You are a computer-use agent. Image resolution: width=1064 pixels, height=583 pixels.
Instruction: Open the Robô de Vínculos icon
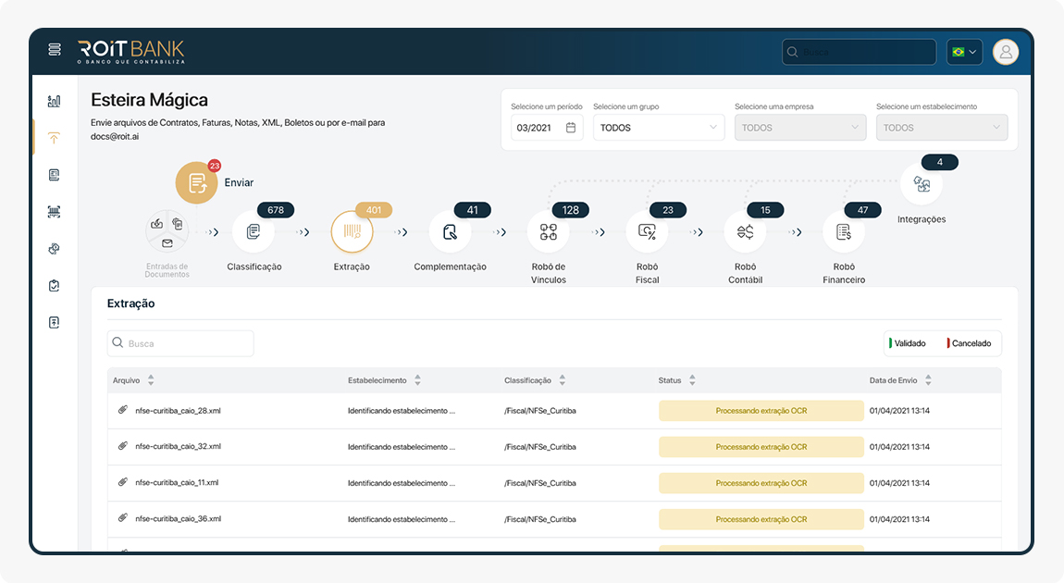coord(549,232)
